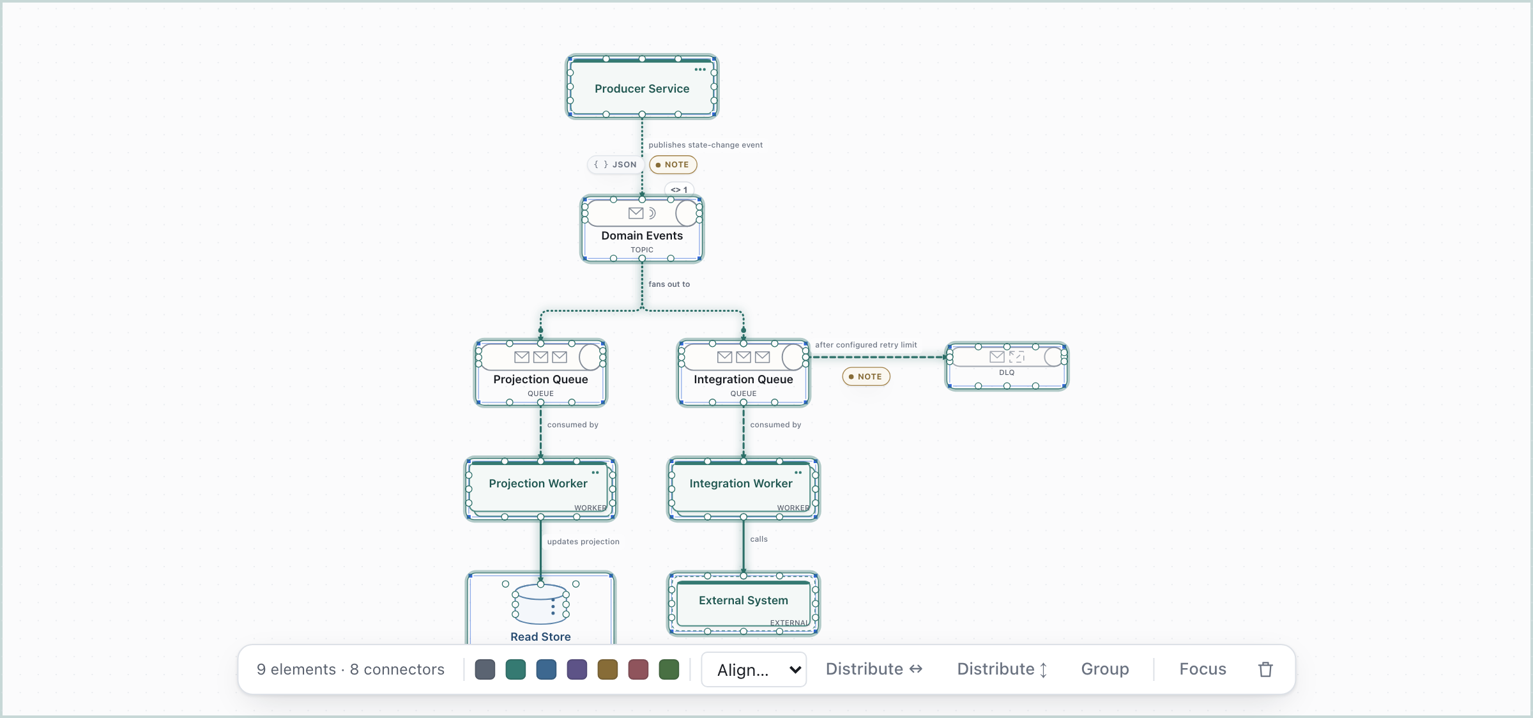Open the NOTE badge under publishes connector
This screenshot has height=718, width=1533.
pos(673,165)
